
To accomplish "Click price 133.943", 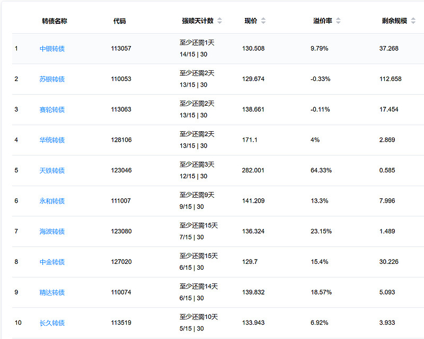I will (253, 323).
